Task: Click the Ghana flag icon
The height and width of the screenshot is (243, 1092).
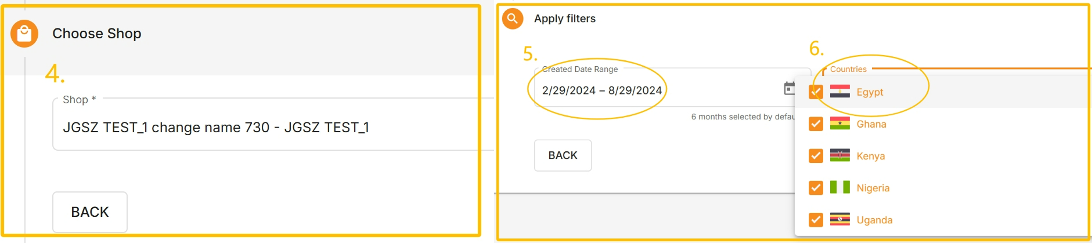Action: tap(839, 124)
